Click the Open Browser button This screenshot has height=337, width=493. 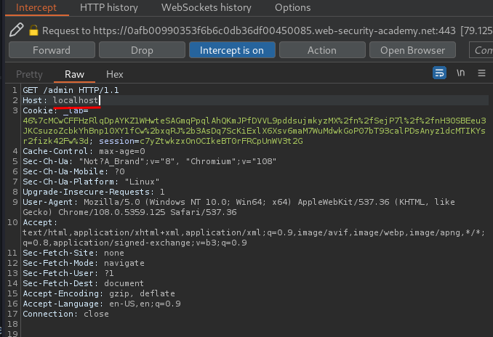coord(412,50)
